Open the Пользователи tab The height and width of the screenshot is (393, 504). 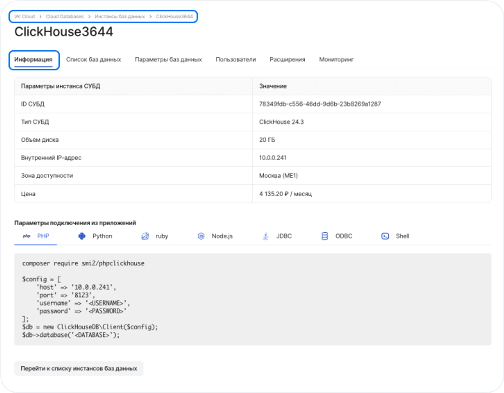(x=236, y=59)
